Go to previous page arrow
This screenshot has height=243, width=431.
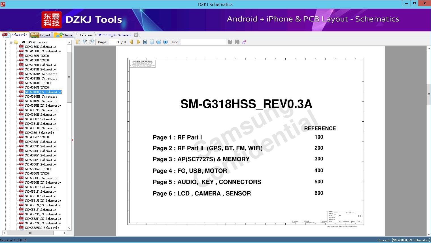tap(131, 42)
